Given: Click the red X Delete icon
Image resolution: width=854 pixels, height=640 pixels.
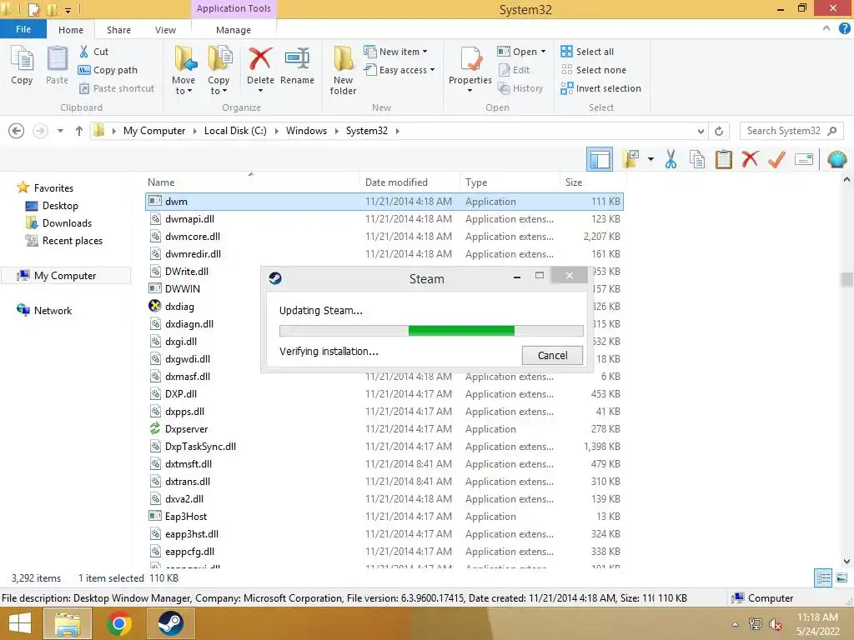Looking at the screenshot, I should click(x=260, y=58).
